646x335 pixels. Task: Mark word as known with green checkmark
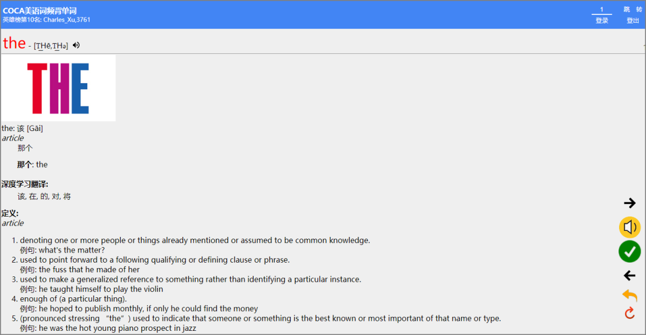point(629,252)
